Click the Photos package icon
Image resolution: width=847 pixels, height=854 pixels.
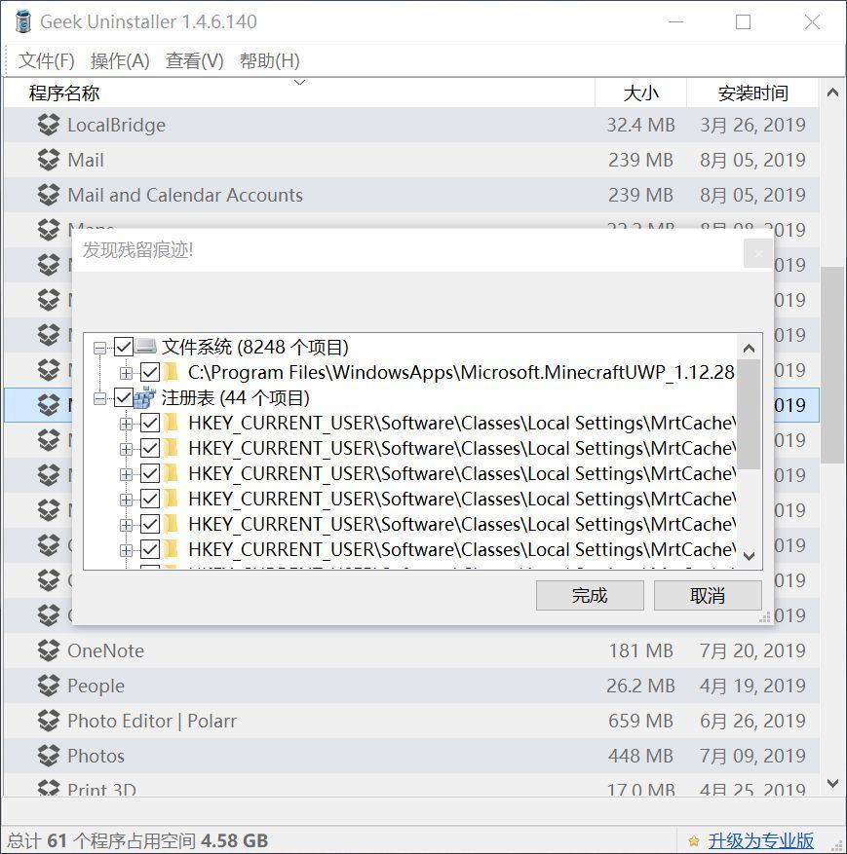[x=49, y=756]
